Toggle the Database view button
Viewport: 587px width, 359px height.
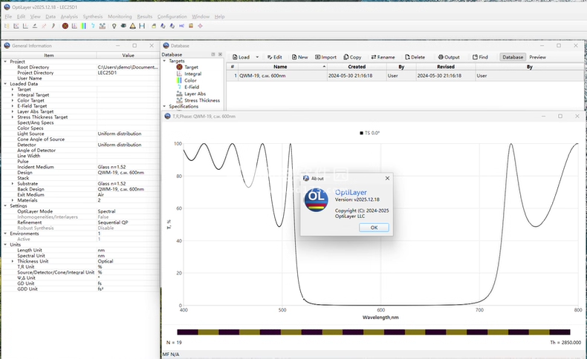pyautogui.click(x=512, y=57)
